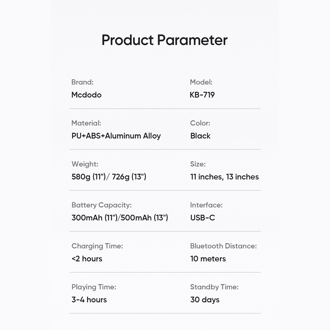Click the Weight label
330x330 pixels.
tap(85, 164)
